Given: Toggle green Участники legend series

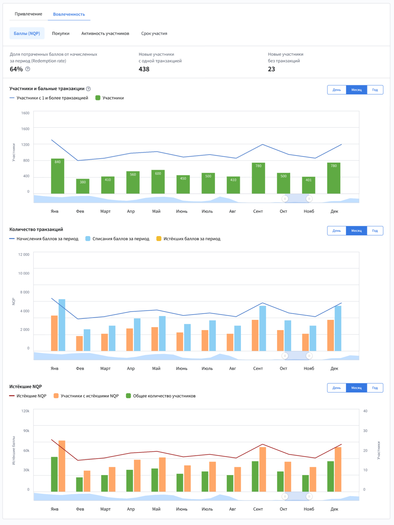Looking at the screenshot, I should [110, 98].
